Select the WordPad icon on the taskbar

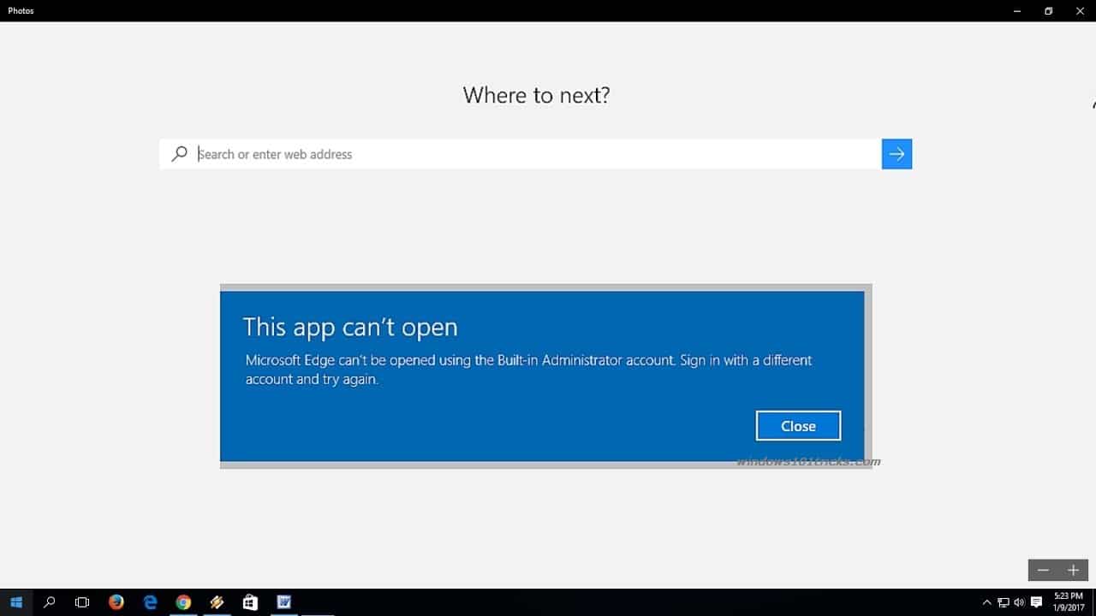283,601
